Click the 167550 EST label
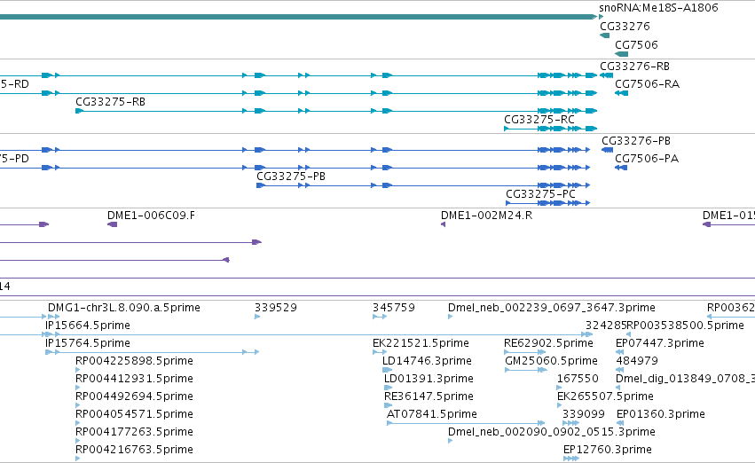Image resolution: width=755 pixels, height=463 pixels. (578, 379)
